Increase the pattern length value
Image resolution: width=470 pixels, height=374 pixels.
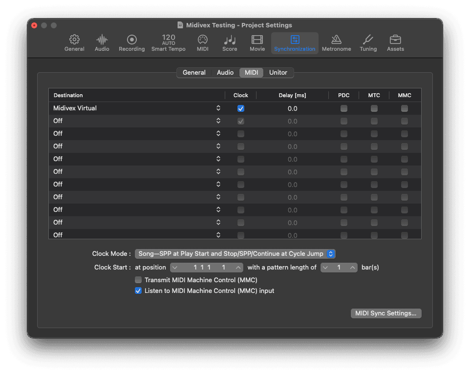pos(353,268)
